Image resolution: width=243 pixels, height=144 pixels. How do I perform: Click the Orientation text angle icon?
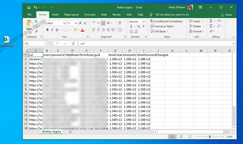point(108,23)
